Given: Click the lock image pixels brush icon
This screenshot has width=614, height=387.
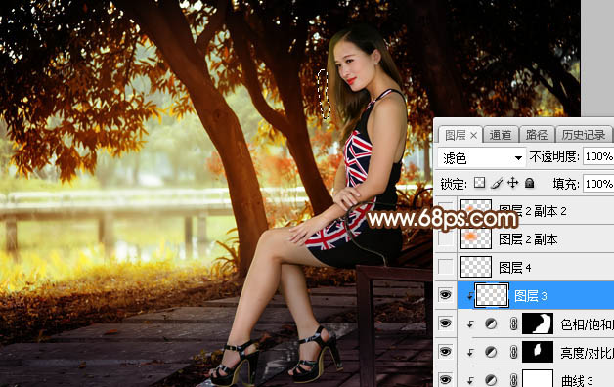Looking at the screenshot, I should [x=497, y=183].
